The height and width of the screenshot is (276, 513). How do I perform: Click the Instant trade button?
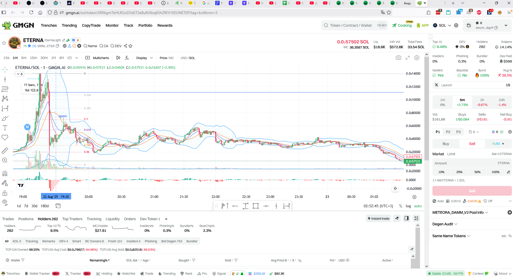[379, 218]
